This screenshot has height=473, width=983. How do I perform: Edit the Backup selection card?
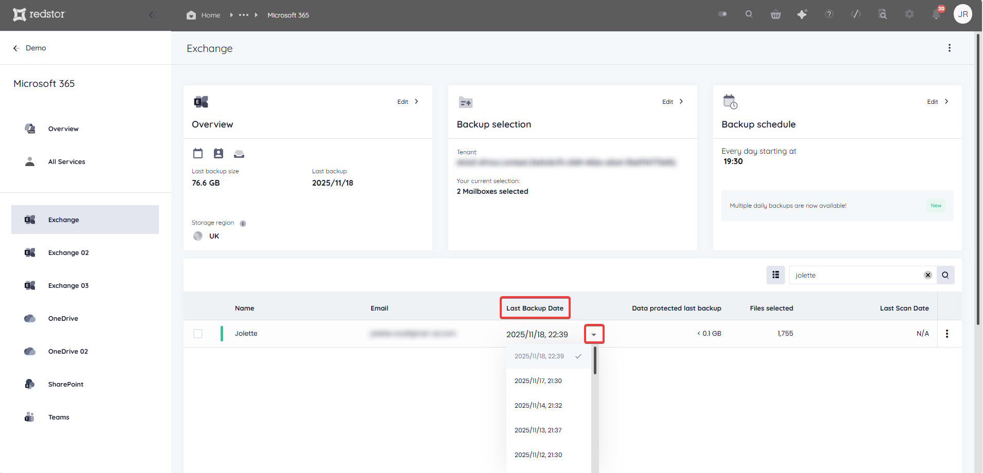[x=673, y=102]
